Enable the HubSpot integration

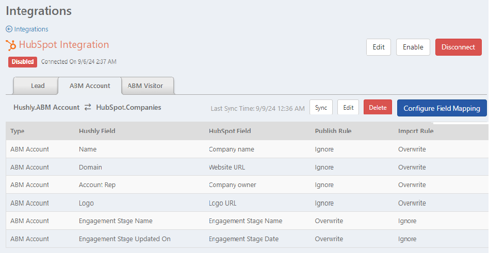click(x=413, y=47)
